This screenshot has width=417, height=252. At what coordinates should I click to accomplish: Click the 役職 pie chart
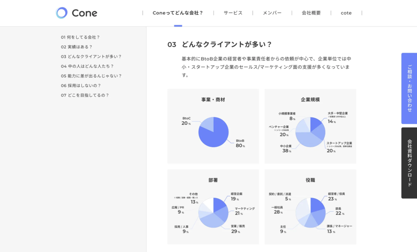coord(310,212)
